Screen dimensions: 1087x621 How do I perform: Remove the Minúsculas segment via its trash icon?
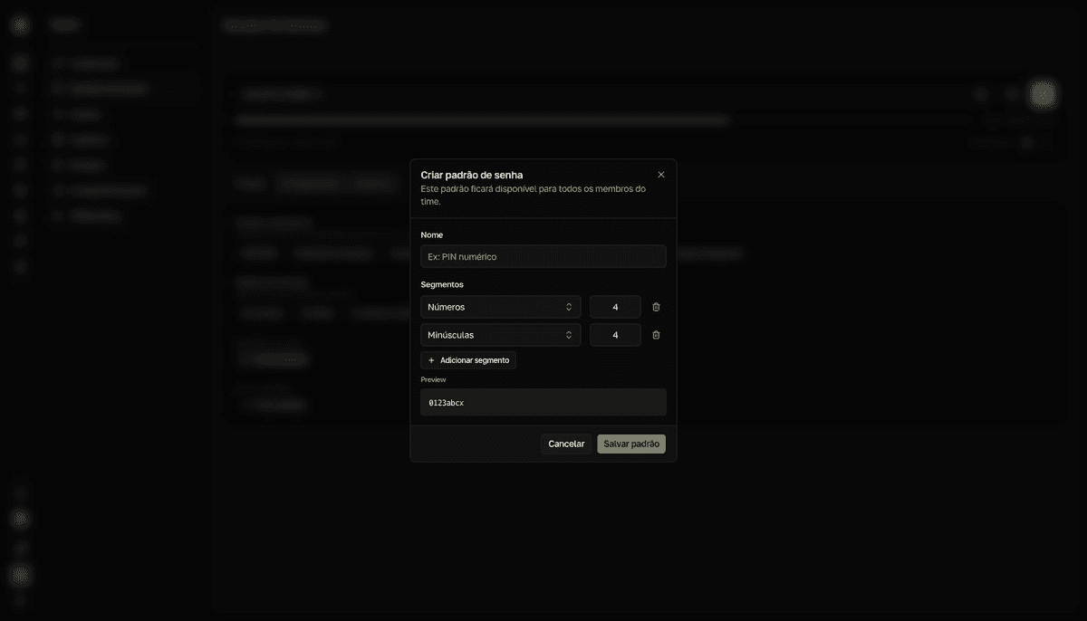click(656, 335)
